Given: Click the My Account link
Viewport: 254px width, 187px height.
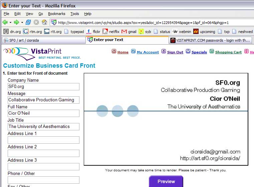Looking at the screenshot, I should [x=148, y=52].
